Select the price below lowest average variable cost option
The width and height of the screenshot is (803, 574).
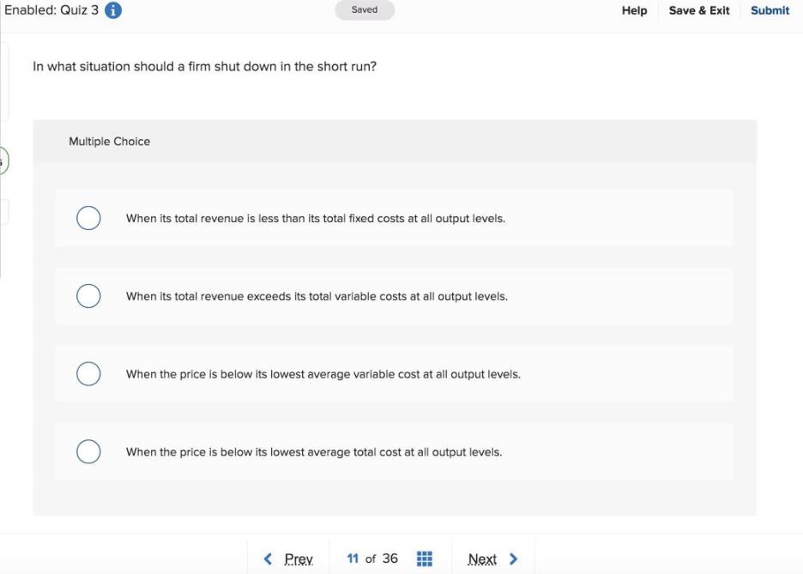pos(88,373)
